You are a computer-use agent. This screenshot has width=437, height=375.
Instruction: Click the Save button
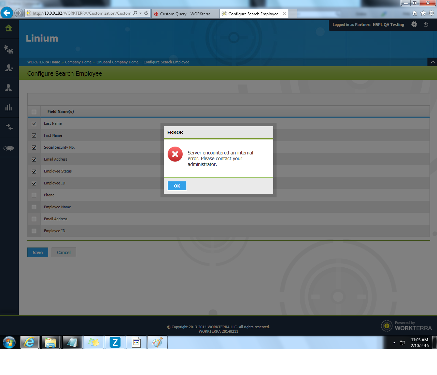coord(38,252)
